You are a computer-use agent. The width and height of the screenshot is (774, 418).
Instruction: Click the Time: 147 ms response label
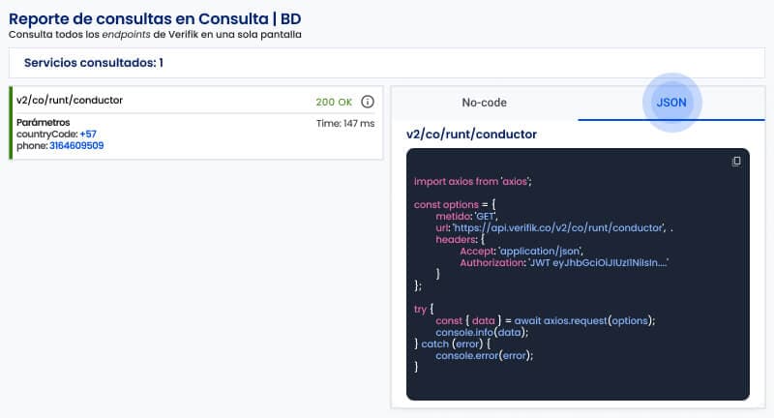(x=345, y=123)
